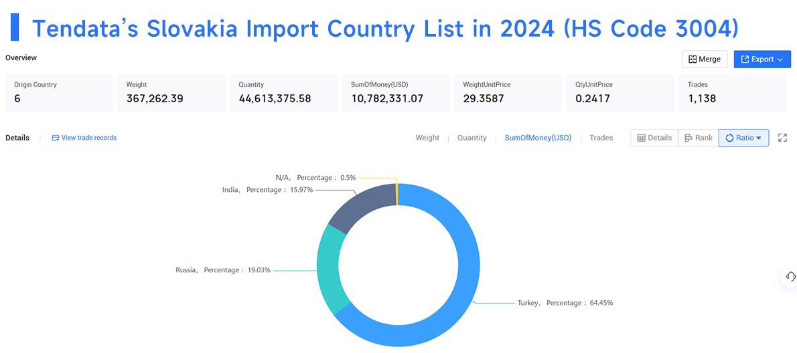Select the Weight 367,262.39 overview card

click(171, 94)
